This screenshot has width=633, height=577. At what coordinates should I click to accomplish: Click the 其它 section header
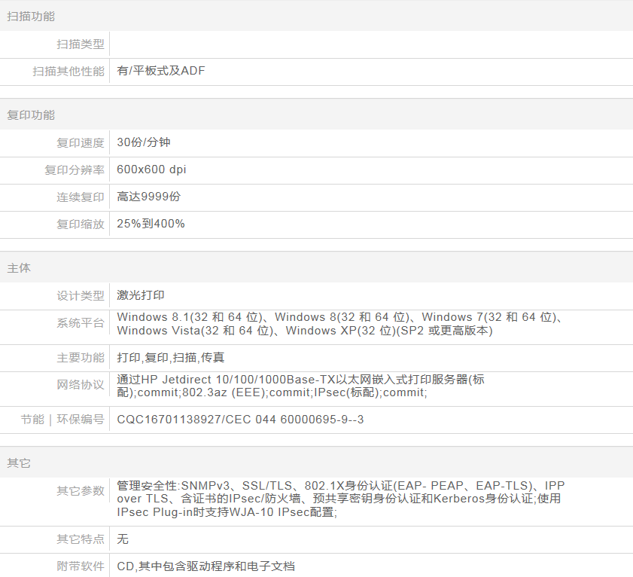[x=19, y=463]
